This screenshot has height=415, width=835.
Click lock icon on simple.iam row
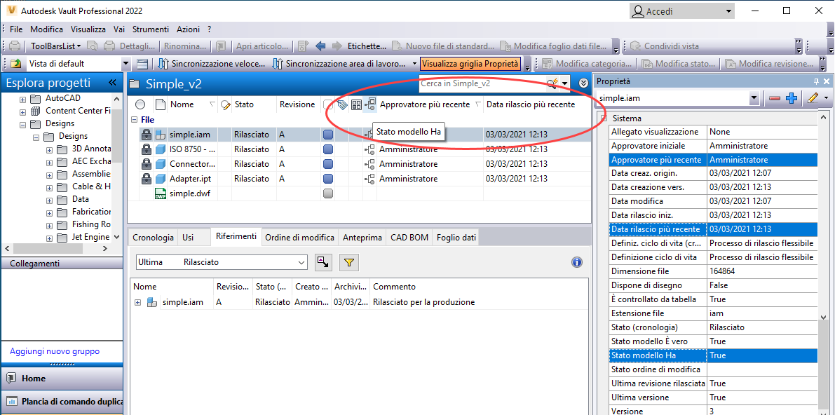click(146, 135)
